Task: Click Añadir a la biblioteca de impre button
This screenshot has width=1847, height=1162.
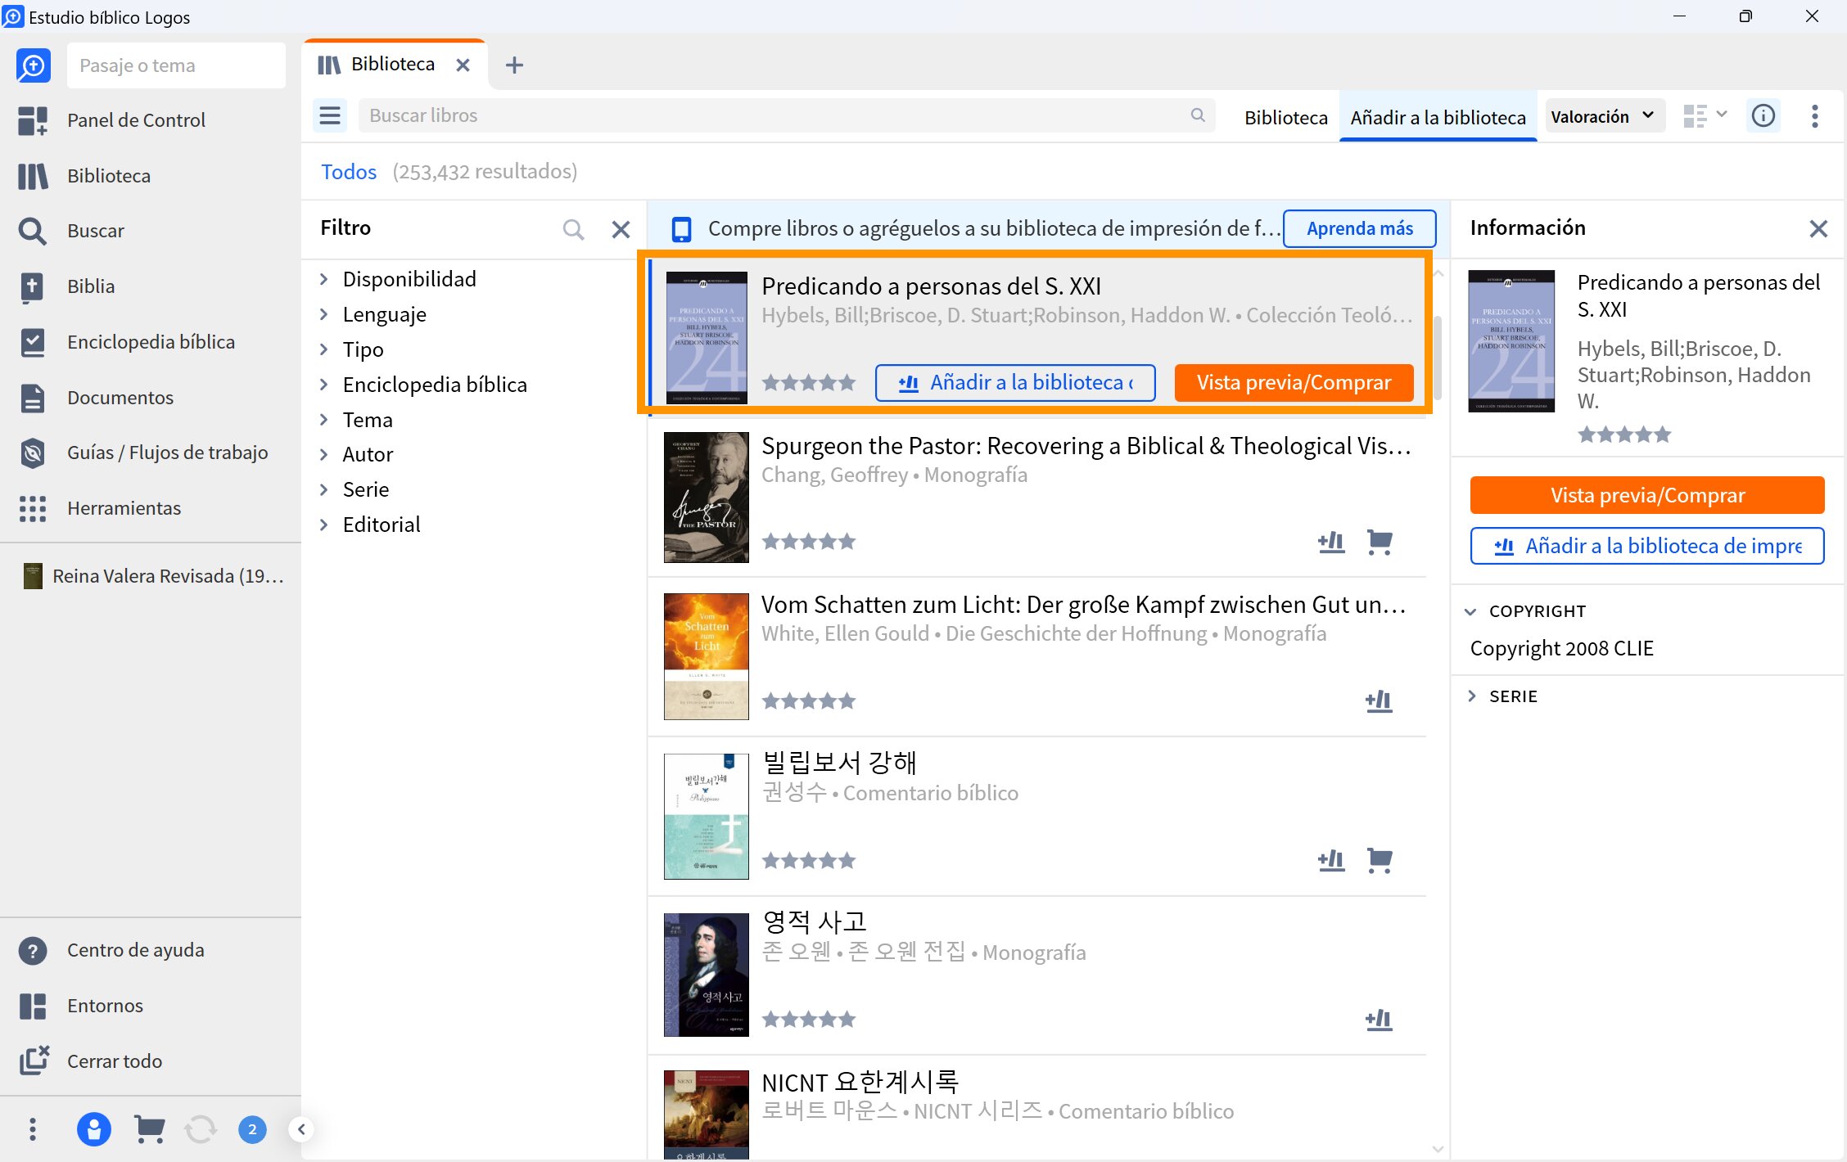Action: [x=1647, y=546]
